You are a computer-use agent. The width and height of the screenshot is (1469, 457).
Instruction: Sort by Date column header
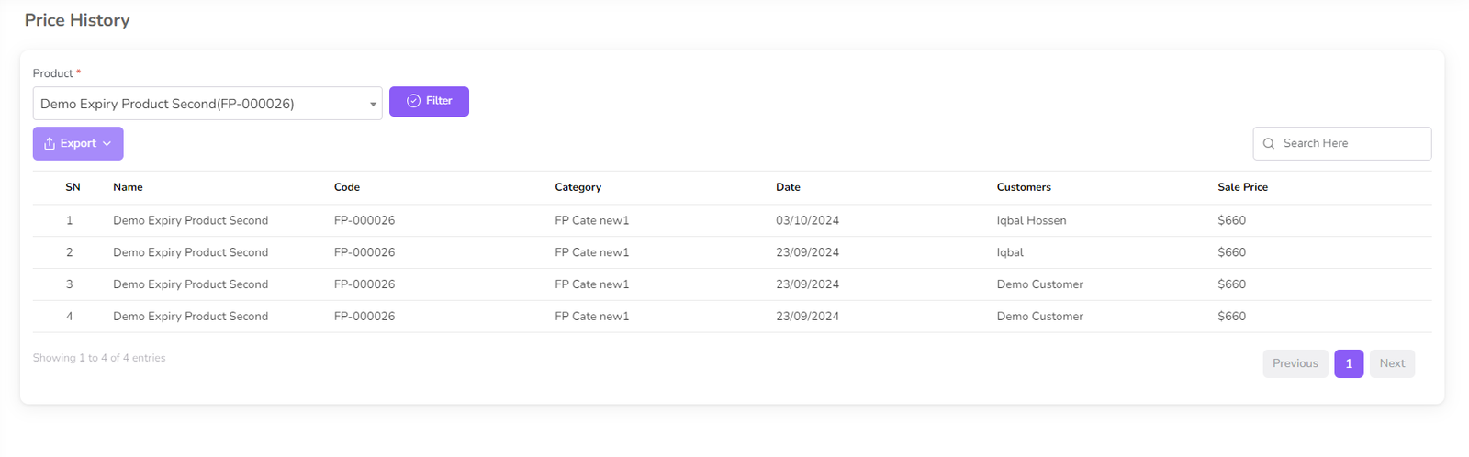[x=788, y=187]
